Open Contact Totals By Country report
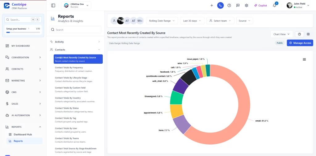Image resolution: width=316 pixels, height=156 pixels. pos(78,99)
